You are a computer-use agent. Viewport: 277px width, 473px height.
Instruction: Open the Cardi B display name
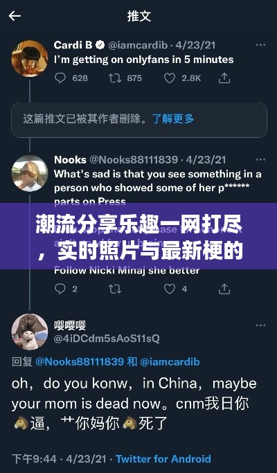click(x=73, y=45)
